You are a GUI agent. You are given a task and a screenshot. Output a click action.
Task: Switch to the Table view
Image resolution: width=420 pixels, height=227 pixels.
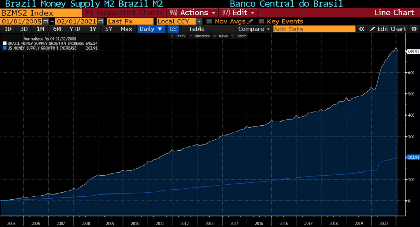tap(197, 29)
